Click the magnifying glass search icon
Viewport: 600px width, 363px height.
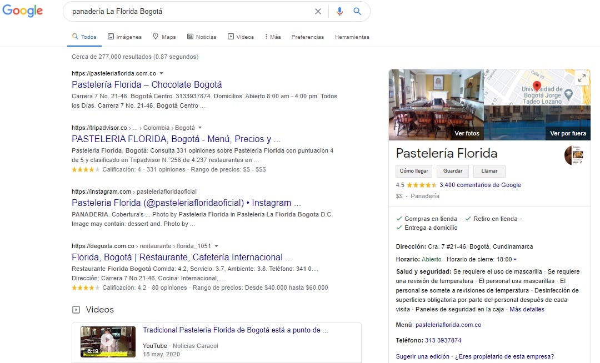(357, 11)
